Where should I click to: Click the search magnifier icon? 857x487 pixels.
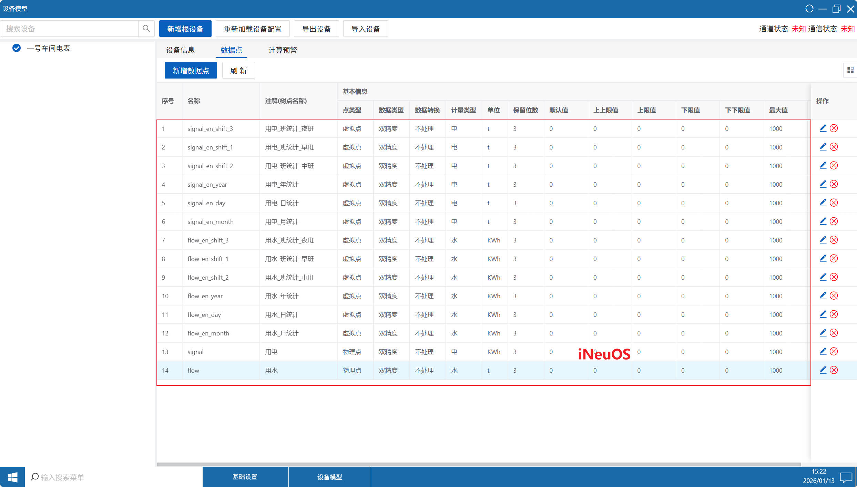146,29
